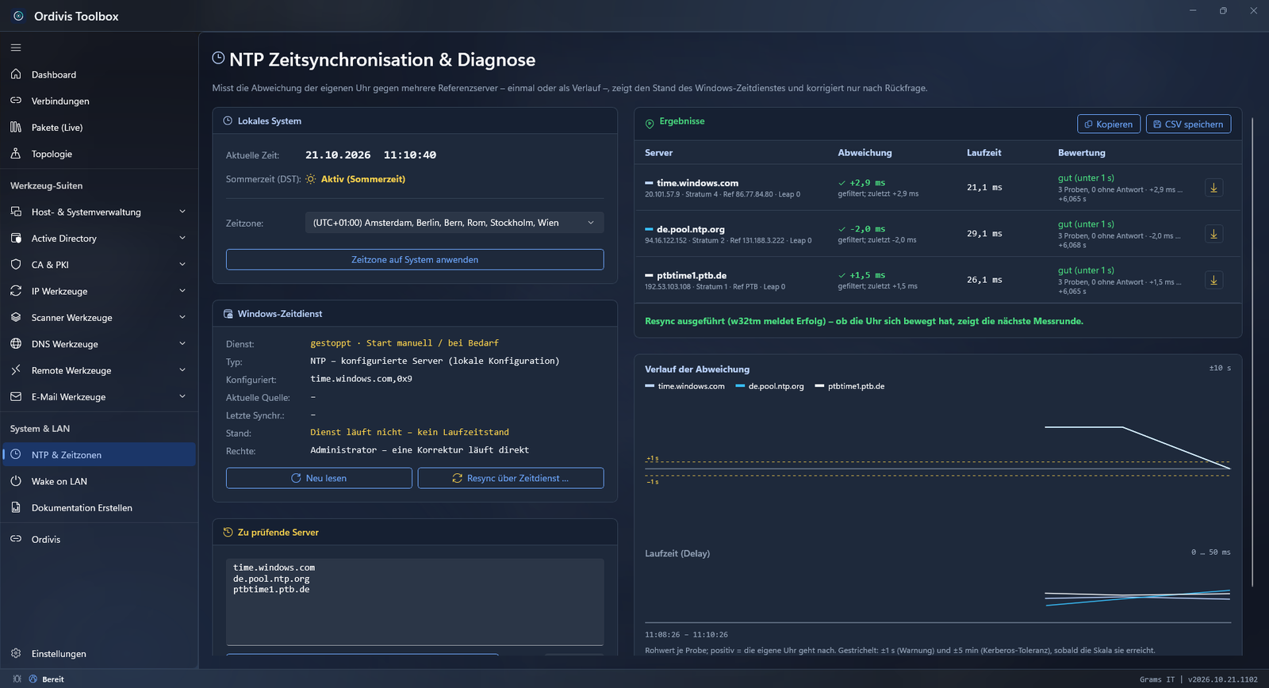Toggle de.pool.ntp.org chart legend entry
The height and width of the screenshot is (688, 1269).
coord(770,386)
